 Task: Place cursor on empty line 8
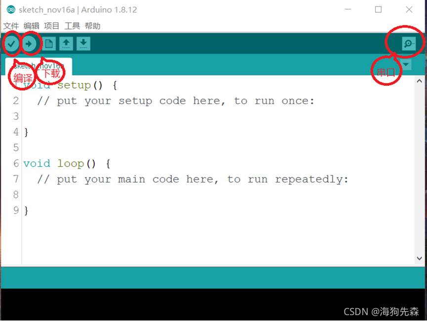pos(218,195)
